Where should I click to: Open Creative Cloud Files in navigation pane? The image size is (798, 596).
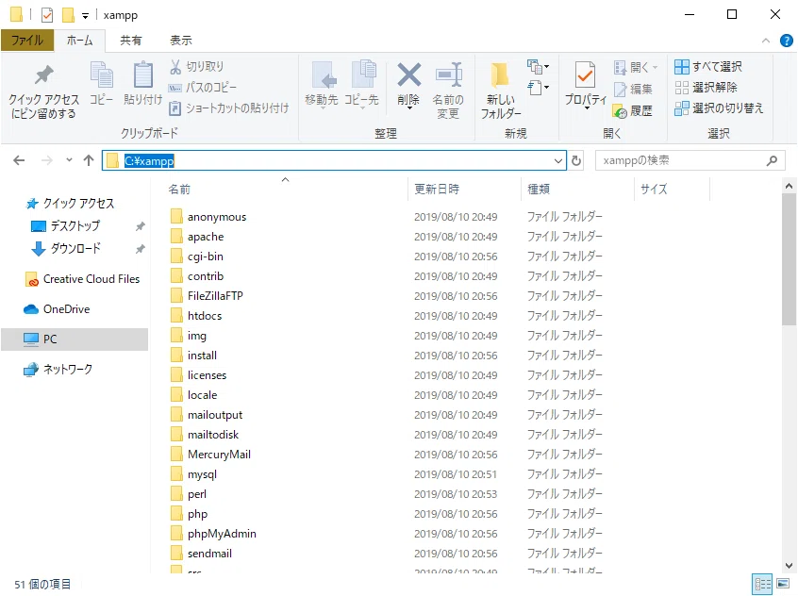click(x=82, y=279)
